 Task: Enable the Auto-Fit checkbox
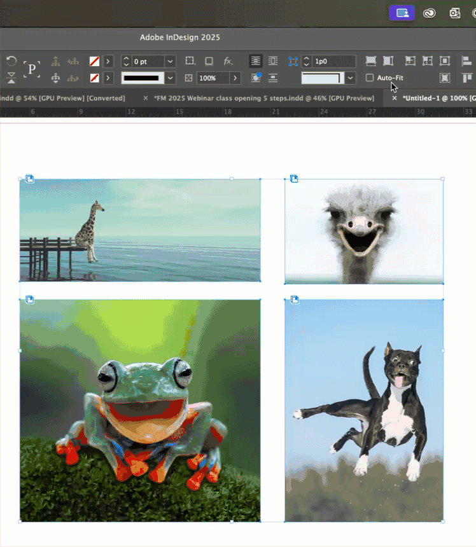pos(370,78)
